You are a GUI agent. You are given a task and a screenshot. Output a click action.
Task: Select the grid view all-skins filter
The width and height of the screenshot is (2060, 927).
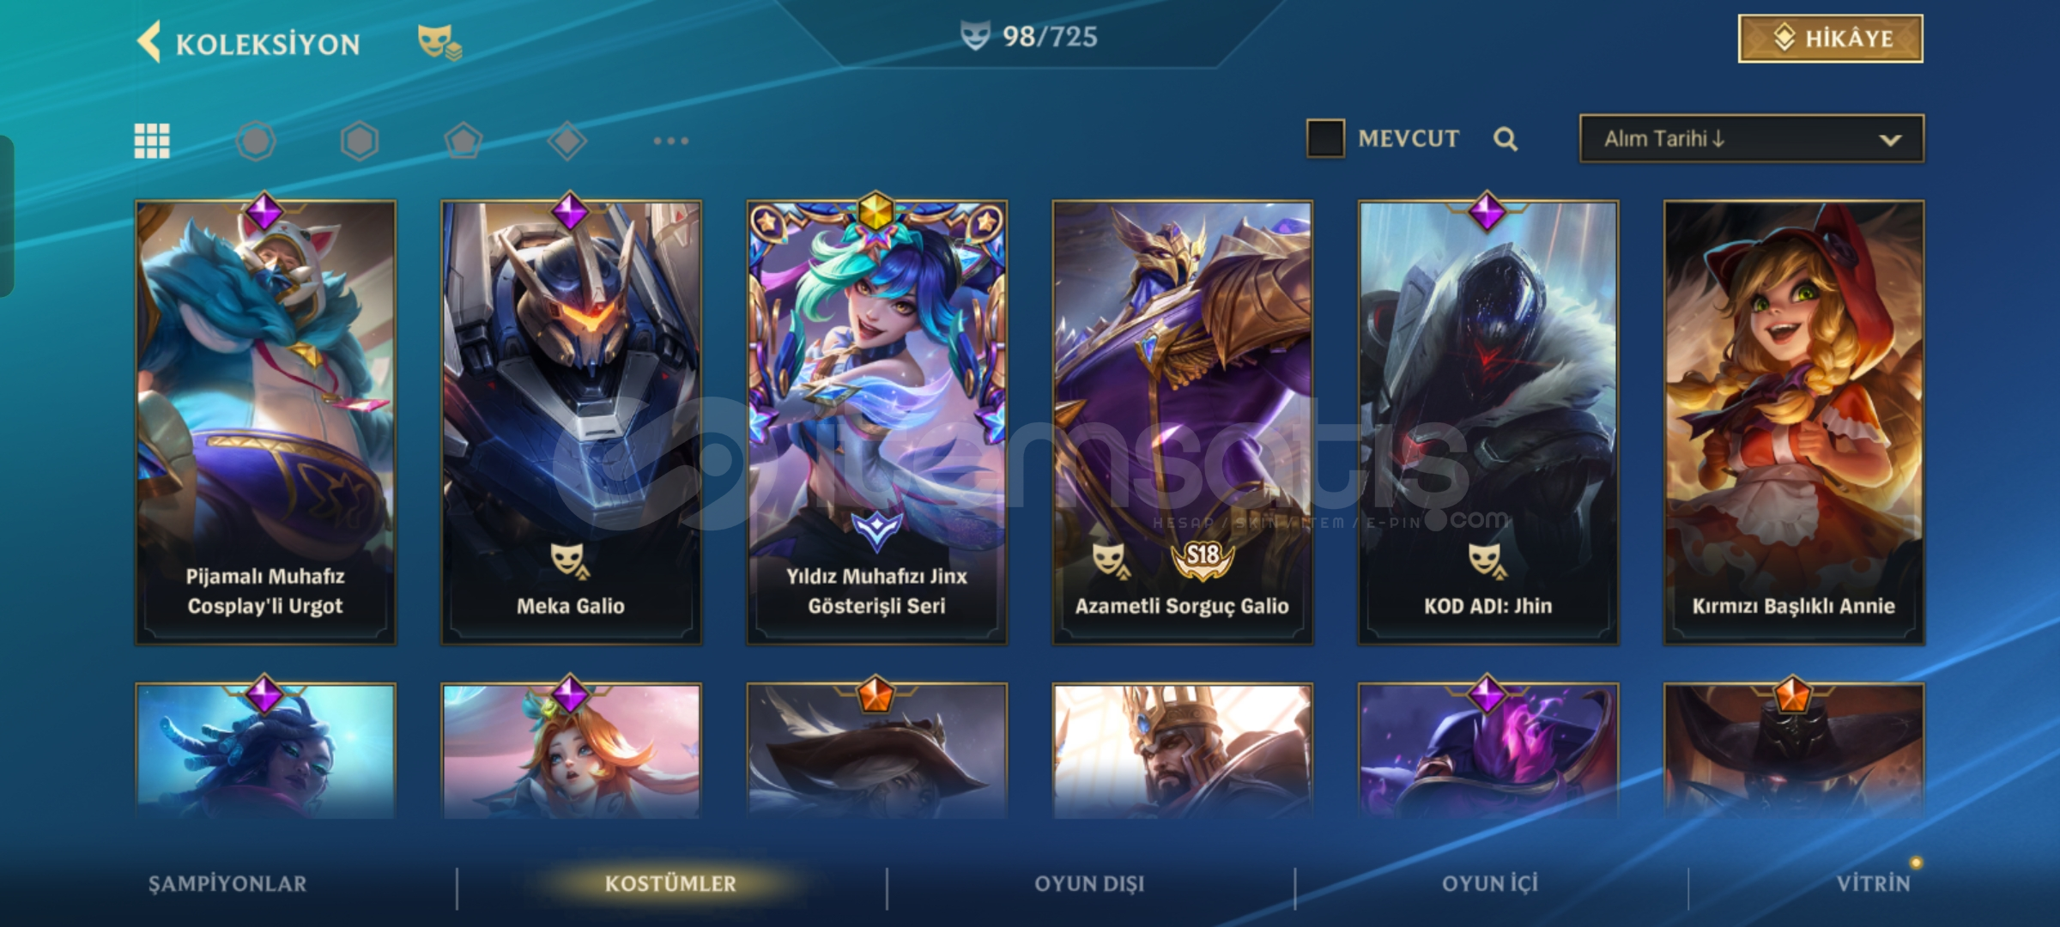[152, 141]
